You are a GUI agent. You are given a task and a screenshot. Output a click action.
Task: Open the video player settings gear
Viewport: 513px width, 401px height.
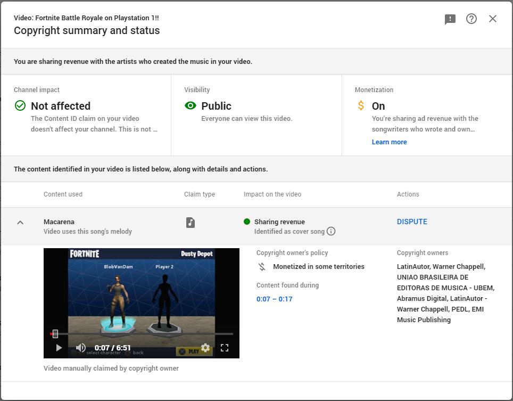pos(205,348)
